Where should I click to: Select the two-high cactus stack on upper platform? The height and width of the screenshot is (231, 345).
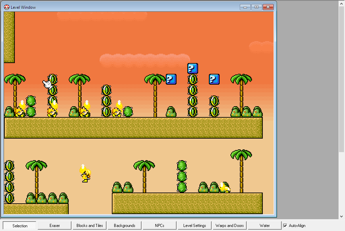[x=31, y=106]
